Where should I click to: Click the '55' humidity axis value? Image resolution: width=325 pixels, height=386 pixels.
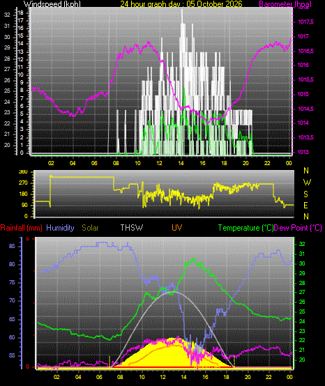(12, 356)
